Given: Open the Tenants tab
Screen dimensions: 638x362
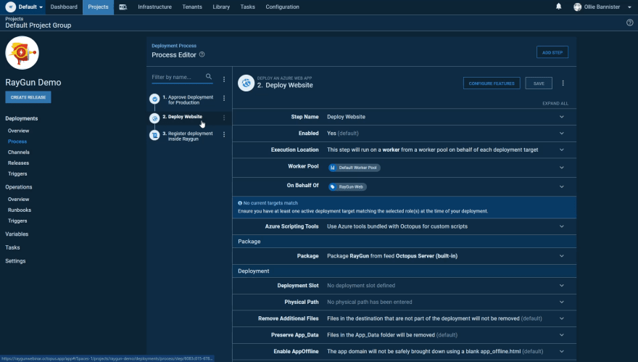Looking at the screenshot, I should pos(192,7).
